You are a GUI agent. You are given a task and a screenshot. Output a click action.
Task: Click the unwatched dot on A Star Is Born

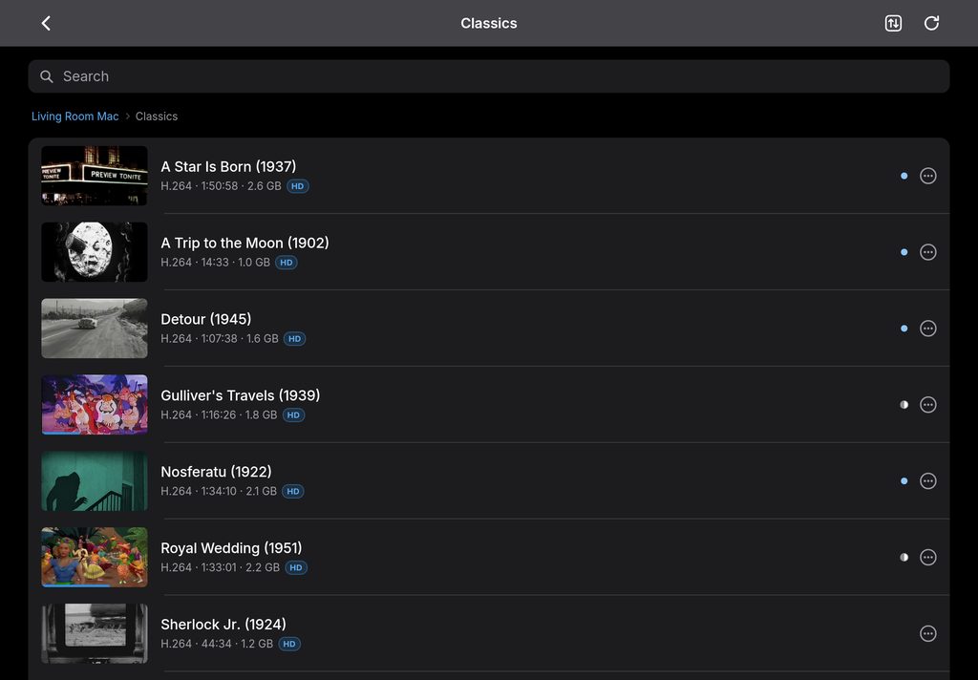tap(904, 176)
